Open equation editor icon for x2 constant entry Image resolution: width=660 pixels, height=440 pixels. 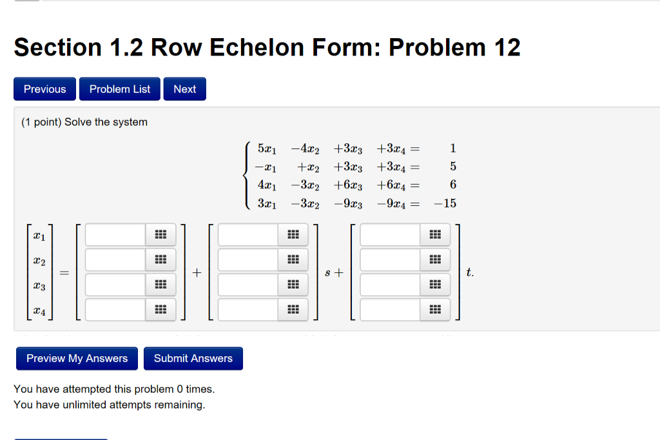pyautogui.click(x=160, y=259)
